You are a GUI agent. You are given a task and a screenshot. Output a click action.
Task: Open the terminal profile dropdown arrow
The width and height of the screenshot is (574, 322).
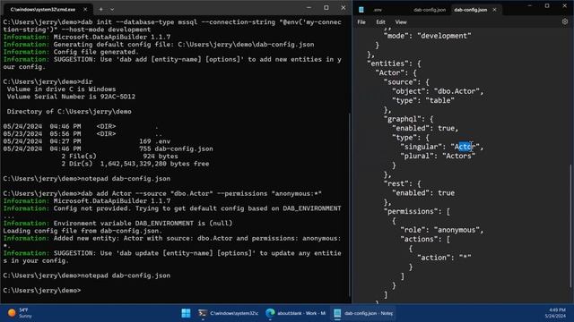(x=112, y=9)
